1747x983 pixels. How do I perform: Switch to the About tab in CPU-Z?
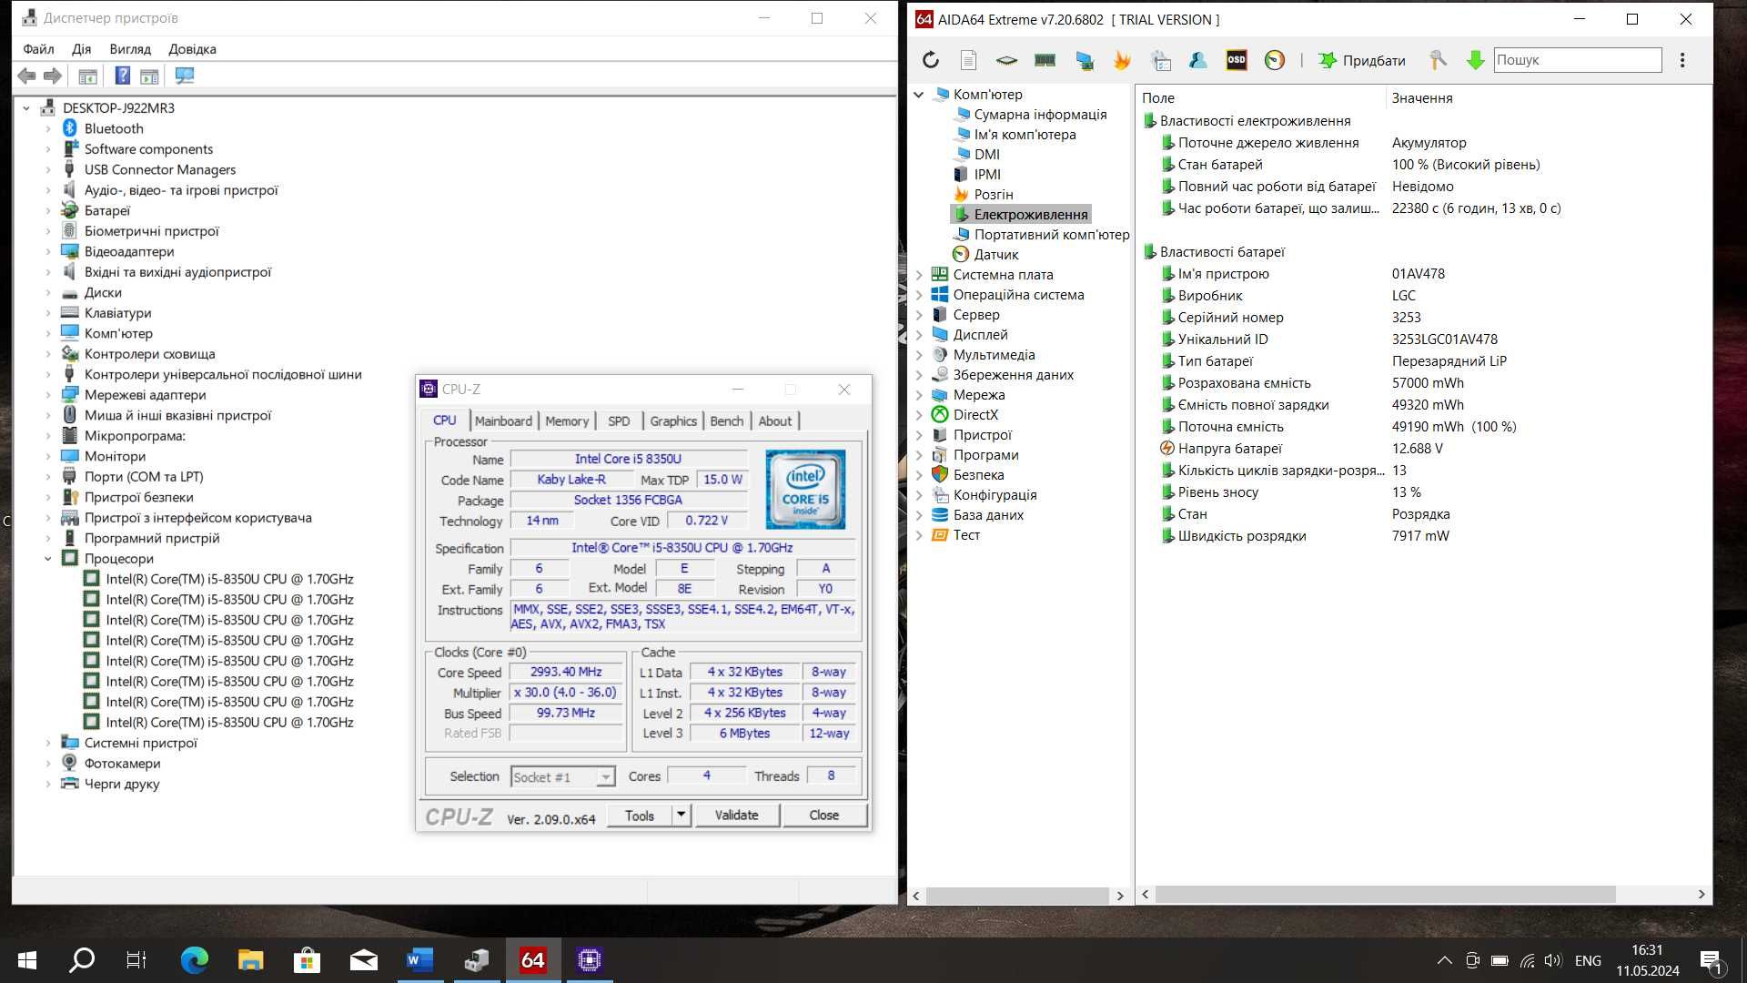[775, 421]
